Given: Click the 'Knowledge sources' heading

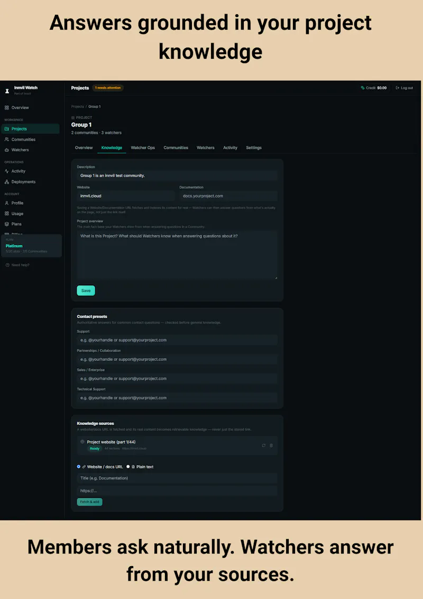Looking at the screenshot, I should coord(96,424).
